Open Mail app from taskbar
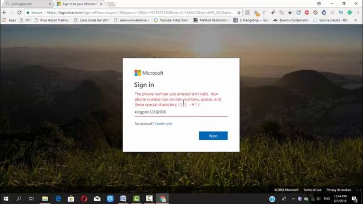The image size is (363, 204). (x=97, y=199)
